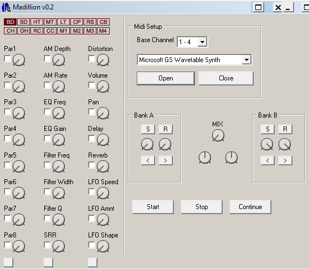Go to next pattern in Bank A
The width and height of the screenshot is (309, 269).
[166, 160]
